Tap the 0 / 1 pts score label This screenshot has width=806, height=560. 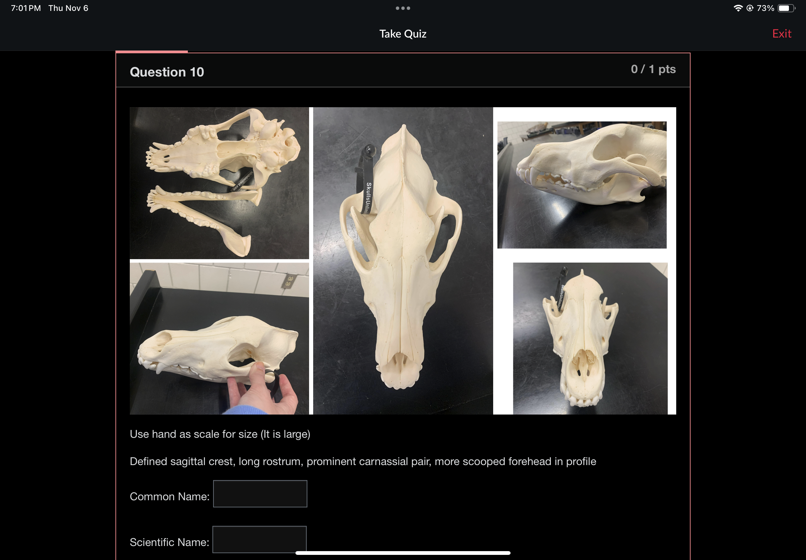(653, 69)
